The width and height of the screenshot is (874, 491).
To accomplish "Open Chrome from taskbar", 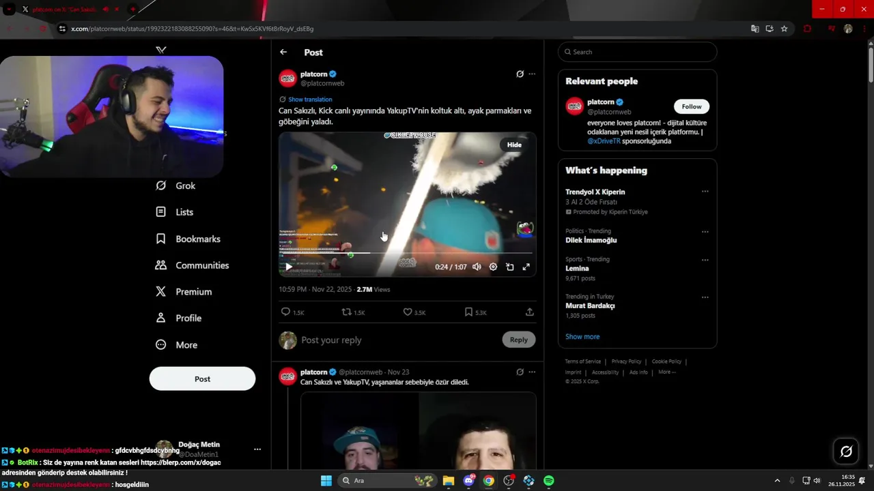I will 489,481.
